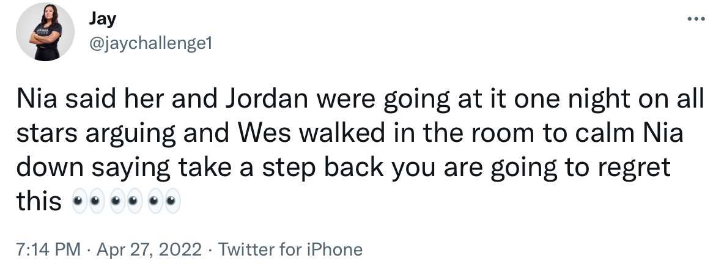Viewport: 724px width, 269px height.
Task: Open Jay's profile picture avatar
Action: click(45, 32)
